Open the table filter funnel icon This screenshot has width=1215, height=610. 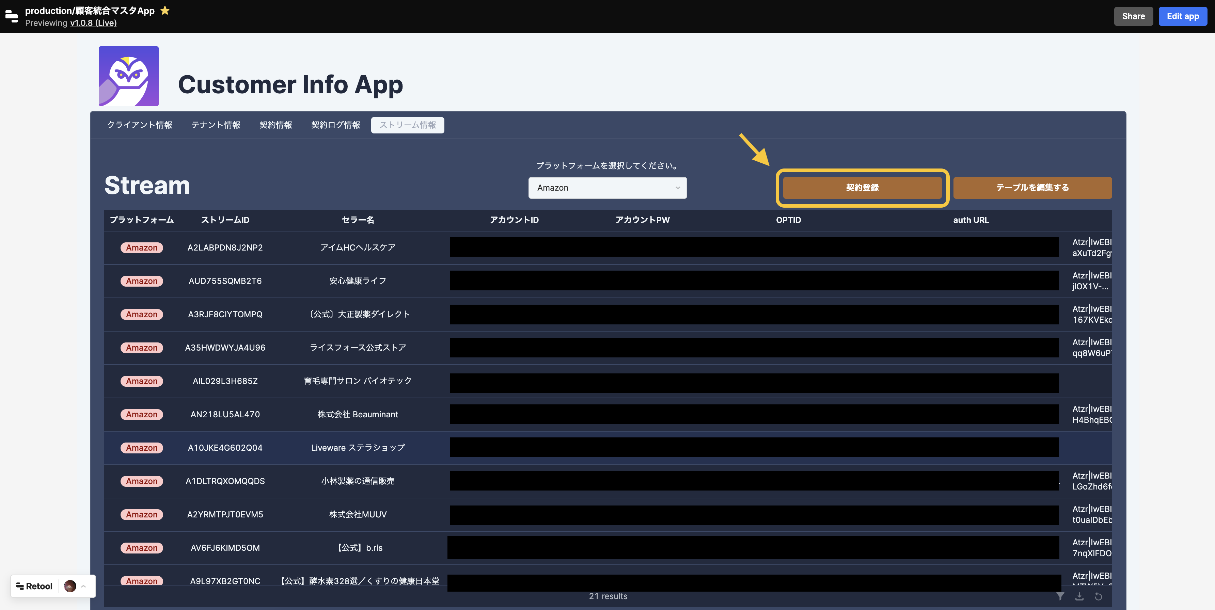[x=1060, y=596]
